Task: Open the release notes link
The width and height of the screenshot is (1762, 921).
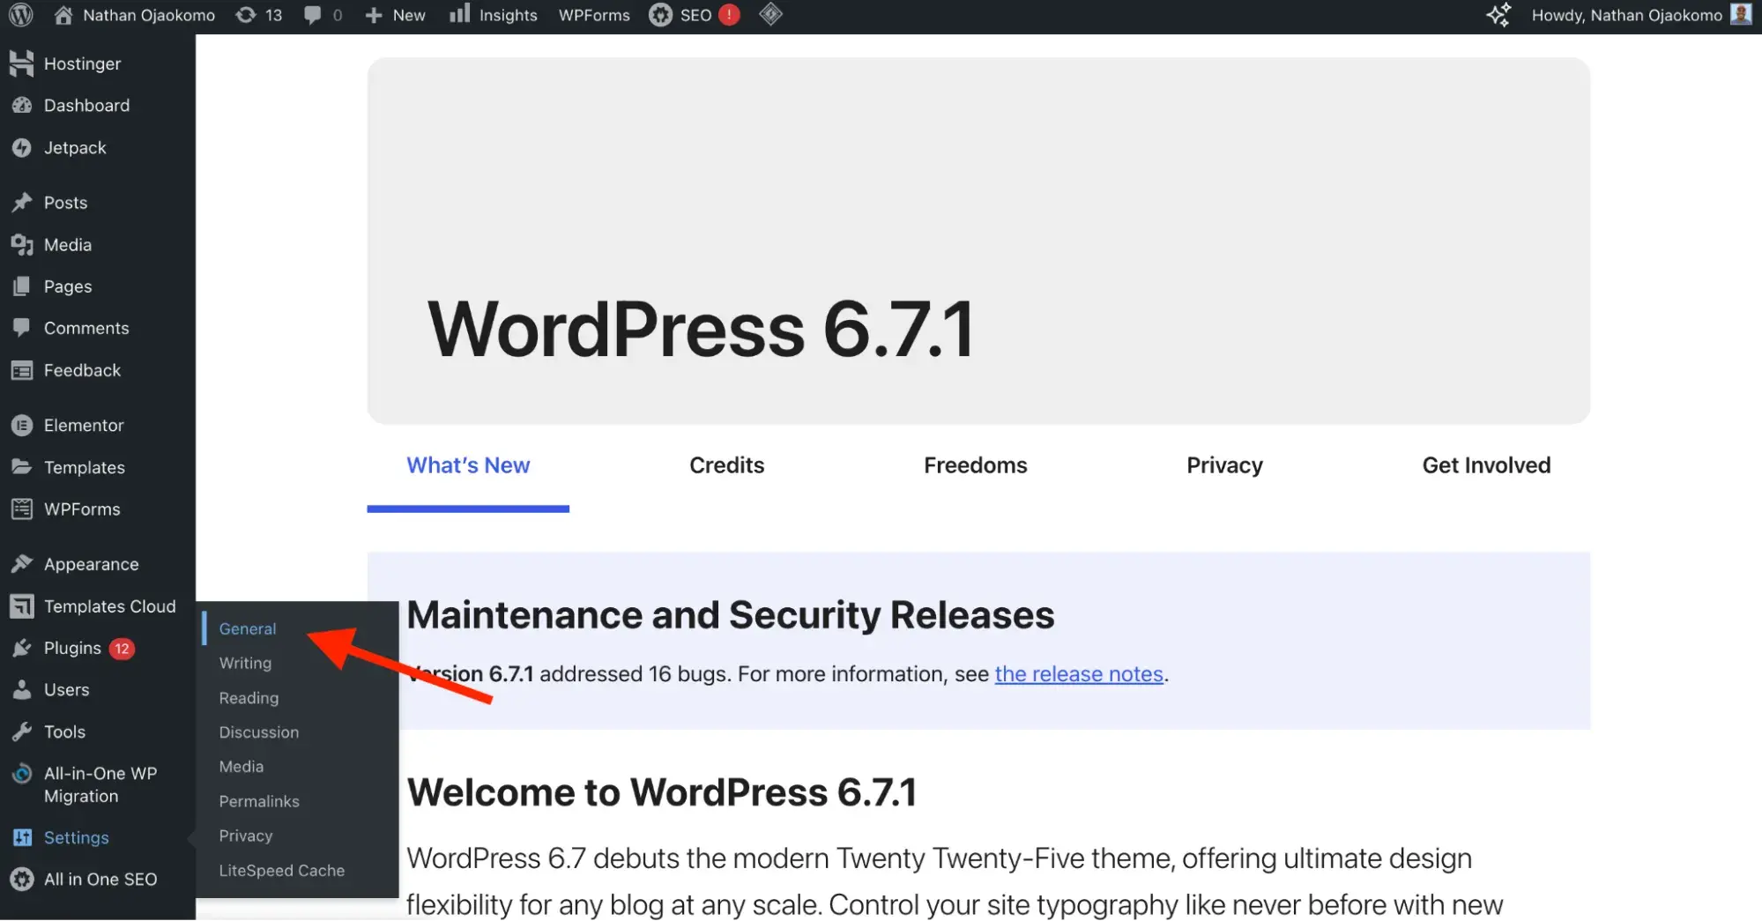Action: [x=1079, y=673]
